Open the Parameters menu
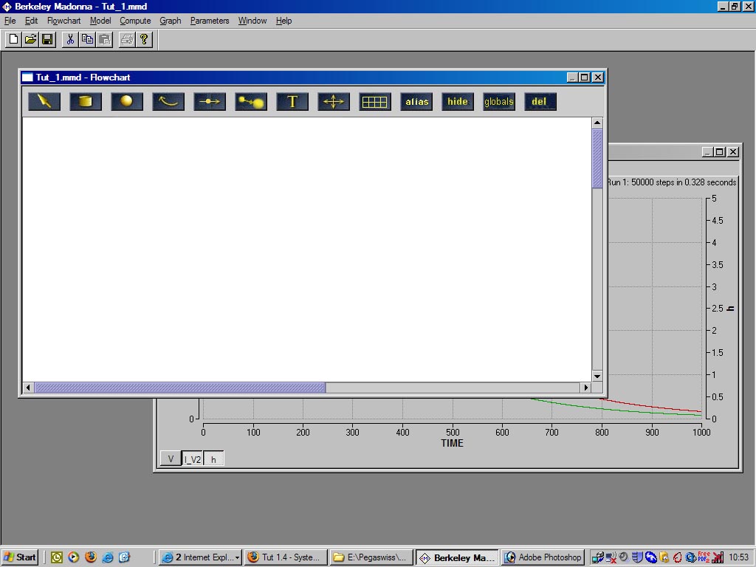The height and width of the screenshot is (567, 756). tap(210, 21)
